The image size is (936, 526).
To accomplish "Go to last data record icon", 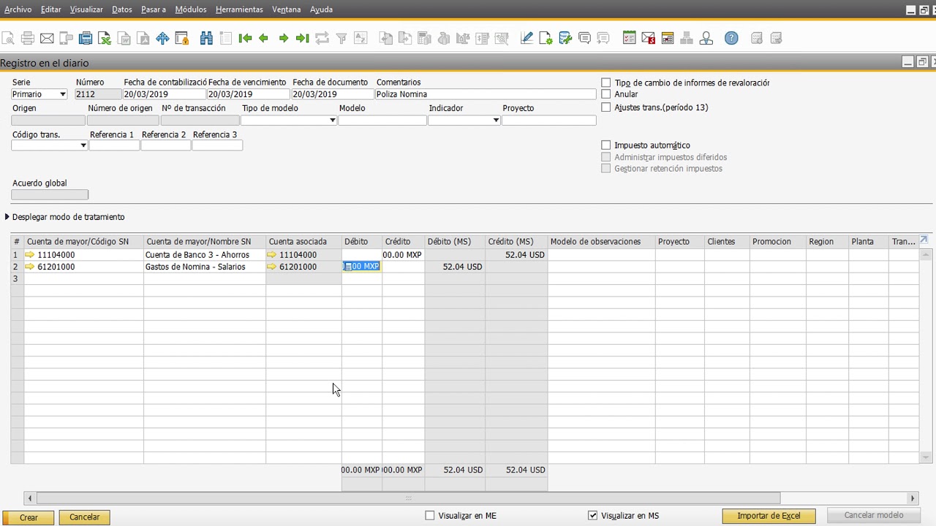I will click(x=303, y=38).
